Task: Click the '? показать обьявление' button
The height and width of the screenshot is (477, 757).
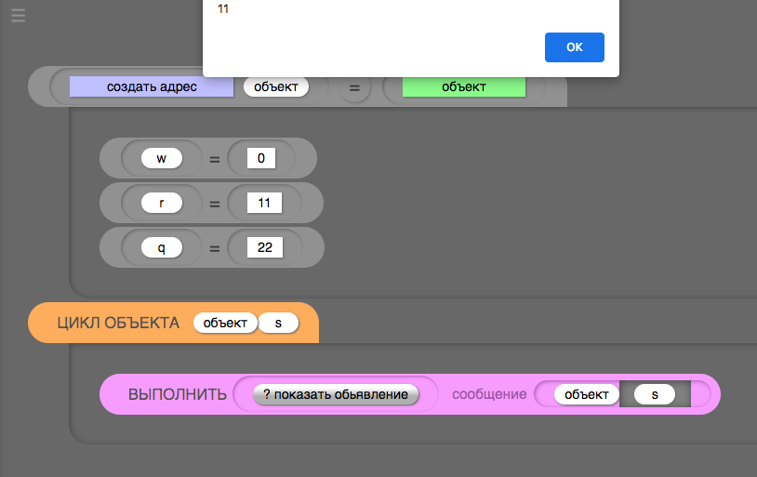Action: [x=336, y=394]
